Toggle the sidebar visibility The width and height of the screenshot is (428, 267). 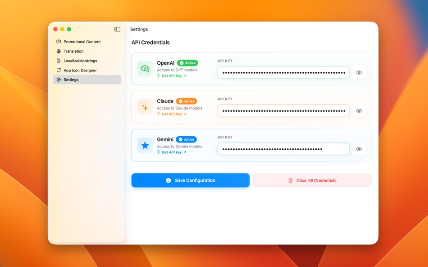click(117, 29)
